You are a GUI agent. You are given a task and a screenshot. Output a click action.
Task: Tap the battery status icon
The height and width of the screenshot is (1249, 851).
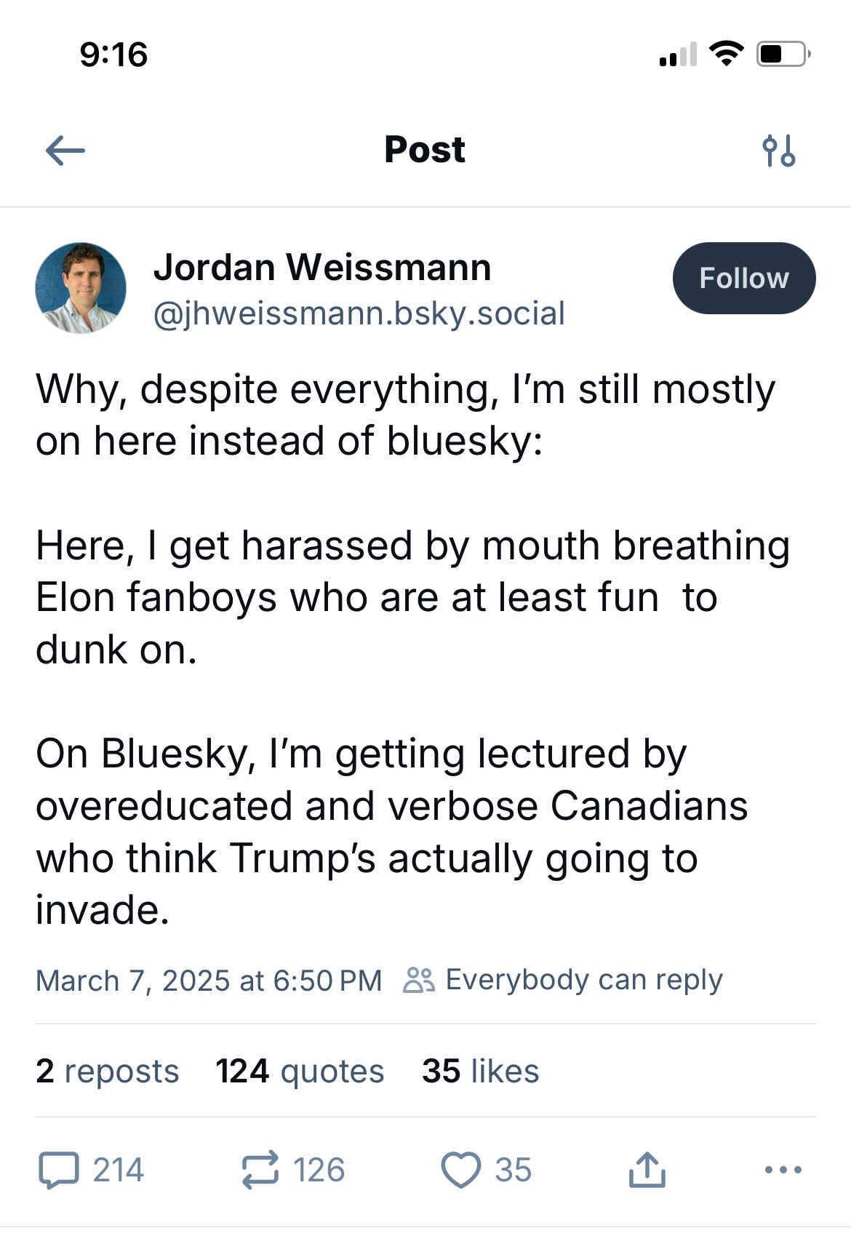pos(783,54)
